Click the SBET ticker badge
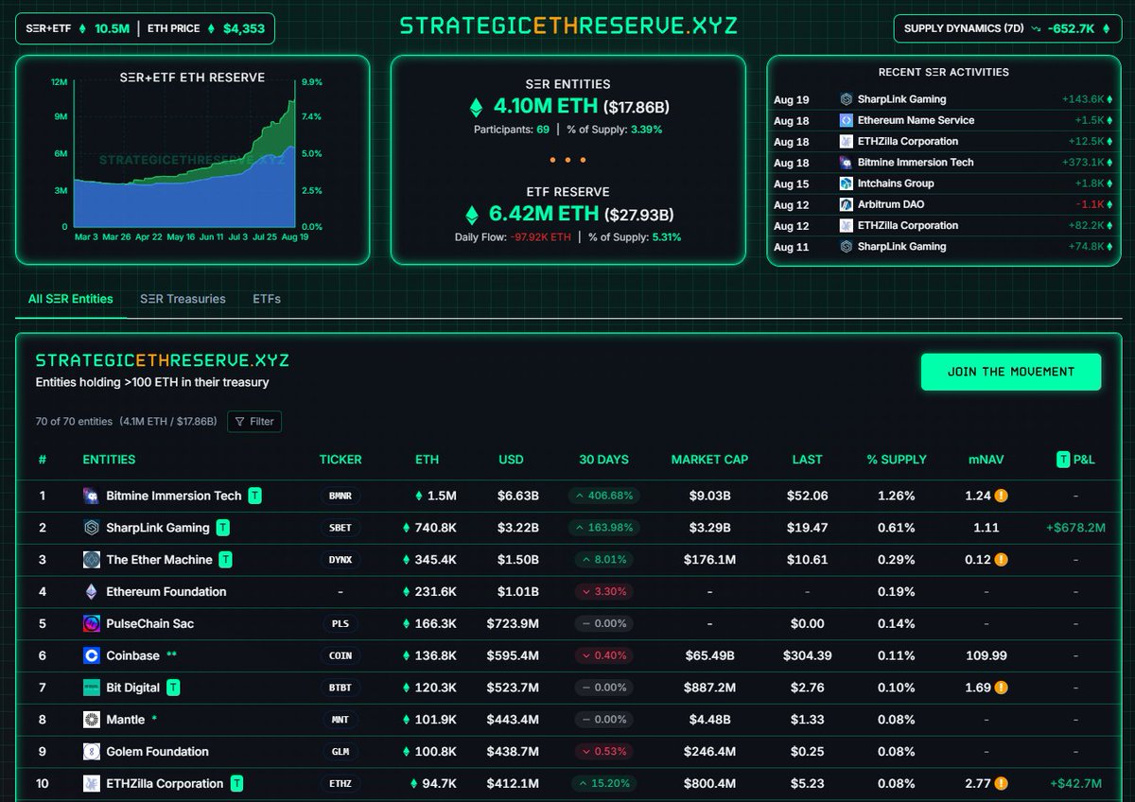 [x=340, y=528]
